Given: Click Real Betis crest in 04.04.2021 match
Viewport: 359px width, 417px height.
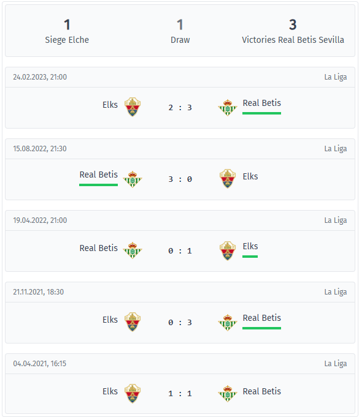Looking at the screenshot, I should [x=228, y=394].
